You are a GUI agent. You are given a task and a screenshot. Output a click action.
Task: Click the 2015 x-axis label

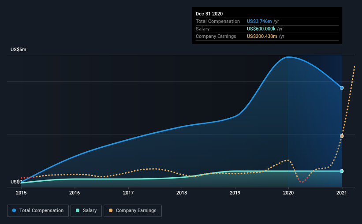point(21,193)
